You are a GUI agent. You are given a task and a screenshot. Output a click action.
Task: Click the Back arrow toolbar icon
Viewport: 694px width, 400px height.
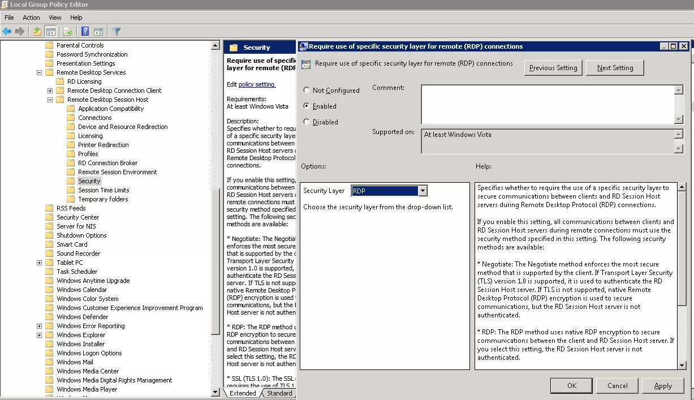(7, 32)
